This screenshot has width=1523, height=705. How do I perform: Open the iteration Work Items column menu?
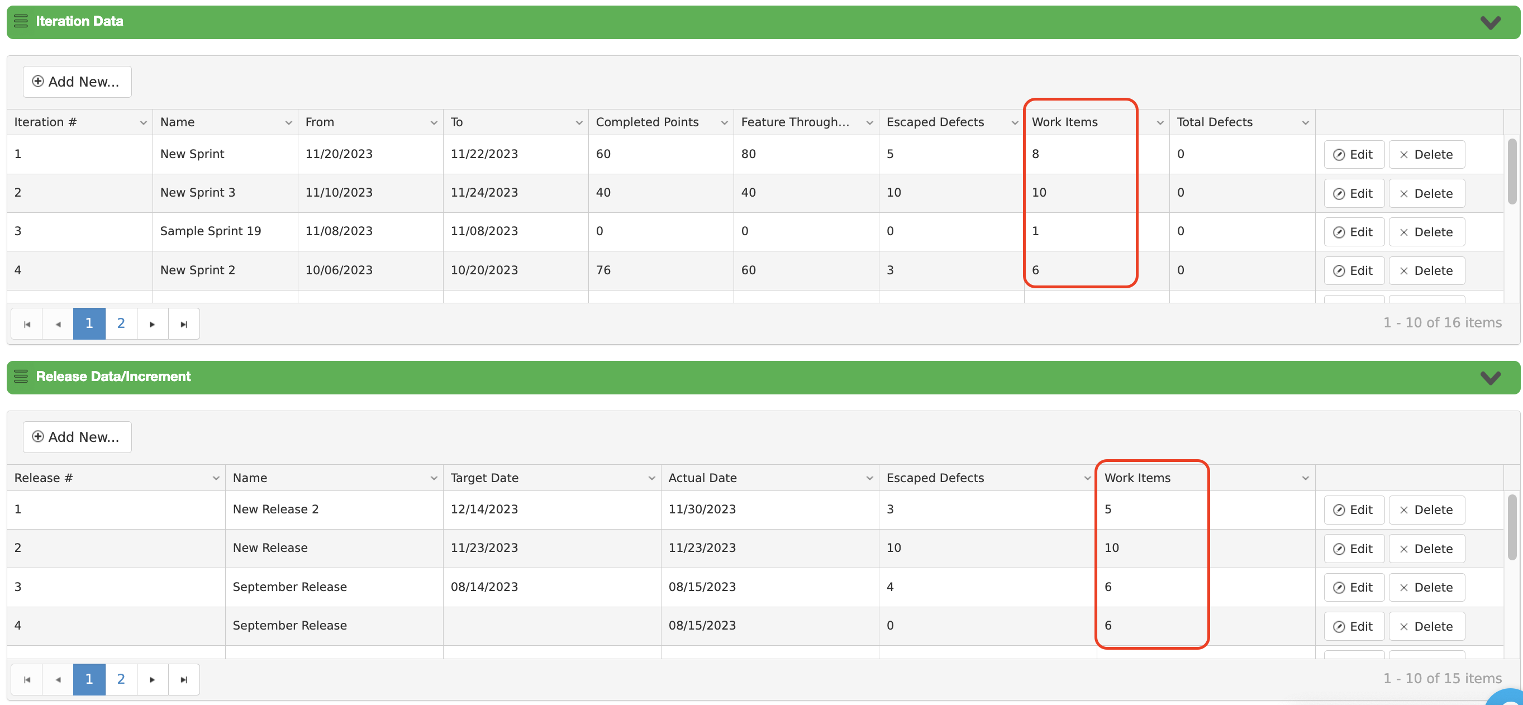pyautogui.click(x=1160, y=122)
